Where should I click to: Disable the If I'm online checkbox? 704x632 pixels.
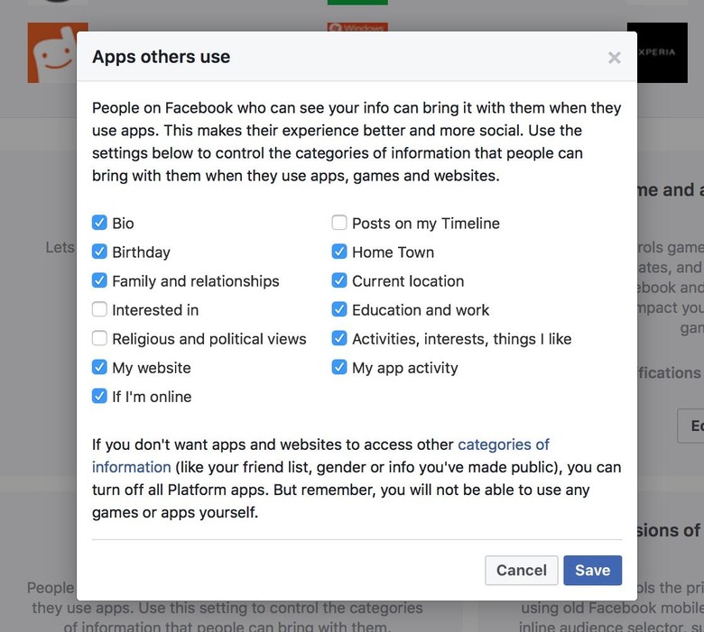click(x=99, y=397)
